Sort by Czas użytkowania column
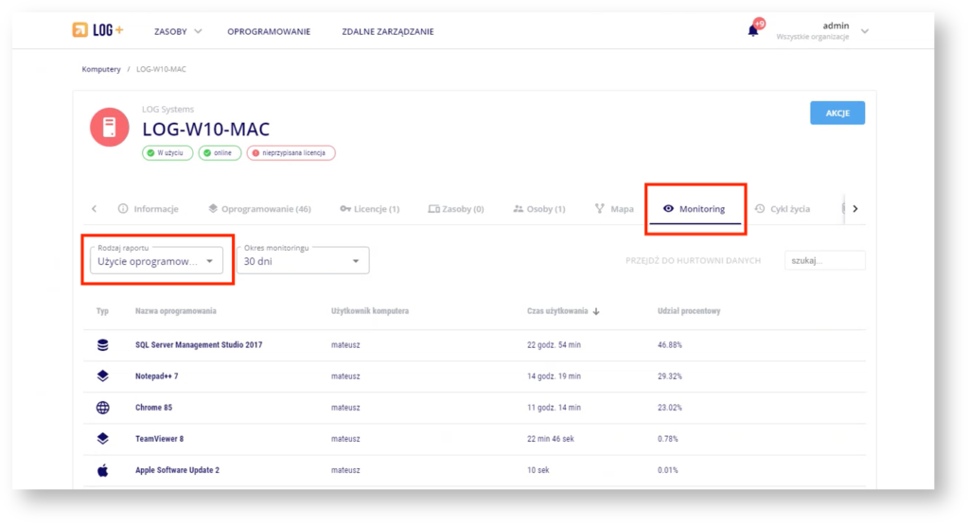Screen dimensions: 969x524 tap(557, 311)
